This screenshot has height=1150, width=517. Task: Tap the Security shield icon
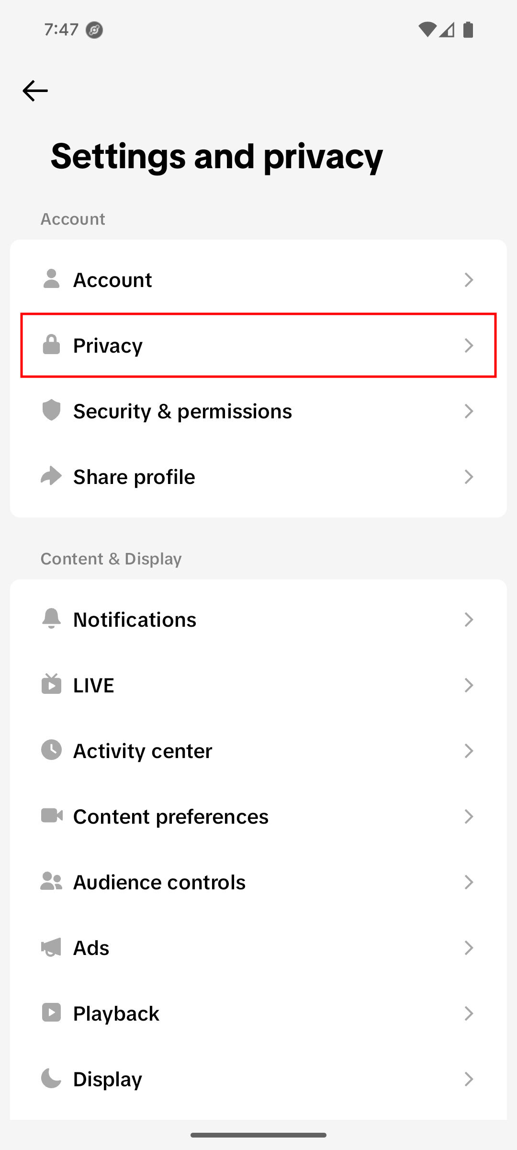pos(51,411)
